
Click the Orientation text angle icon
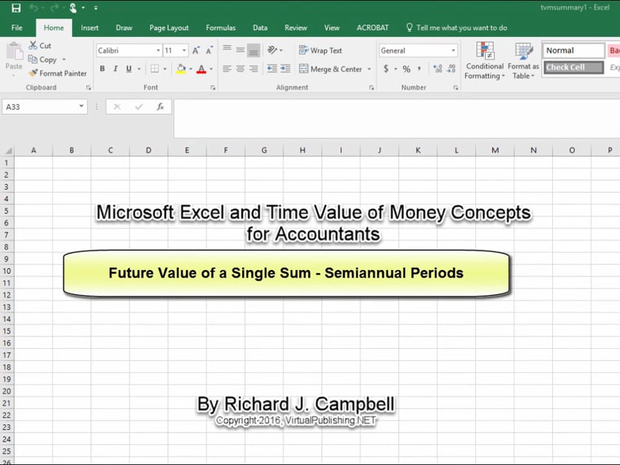click(x=272, y=50)
